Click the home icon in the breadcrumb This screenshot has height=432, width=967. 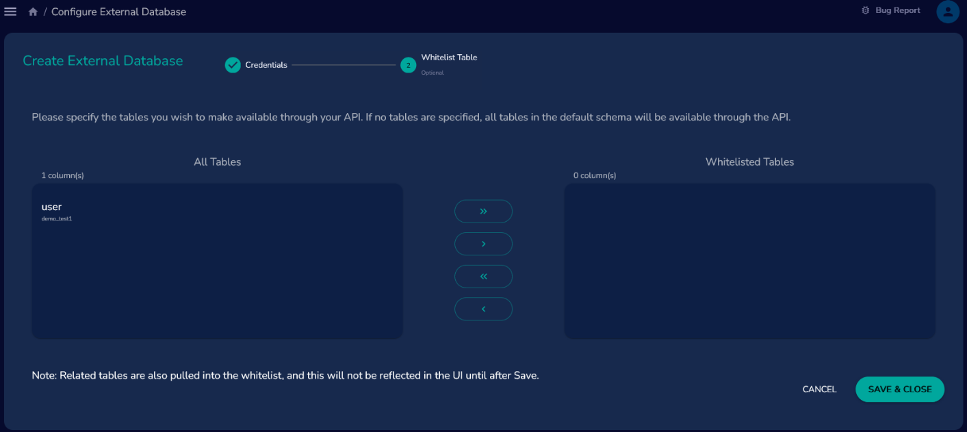32,11
